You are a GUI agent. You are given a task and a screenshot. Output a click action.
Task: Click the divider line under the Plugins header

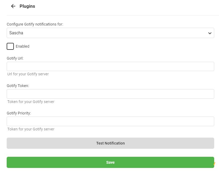pyautogui.click(x=110, y=15)
